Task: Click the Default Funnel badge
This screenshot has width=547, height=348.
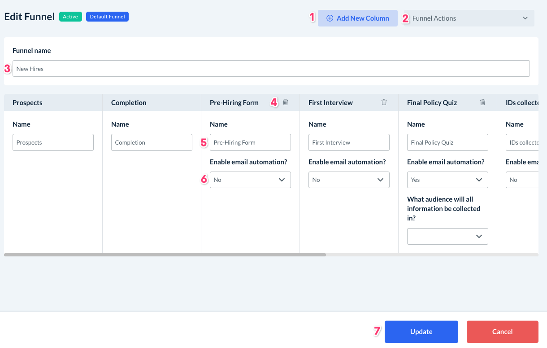Action: coord(107,17)
